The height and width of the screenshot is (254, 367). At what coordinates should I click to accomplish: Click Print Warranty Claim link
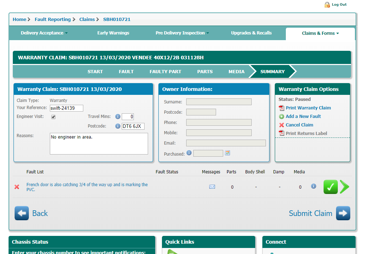click(x=308, y=108)
